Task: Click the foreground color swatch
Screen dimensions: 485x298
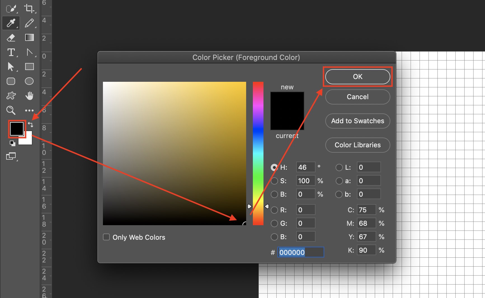Action: pyautogui.click(x=16, y=129)
